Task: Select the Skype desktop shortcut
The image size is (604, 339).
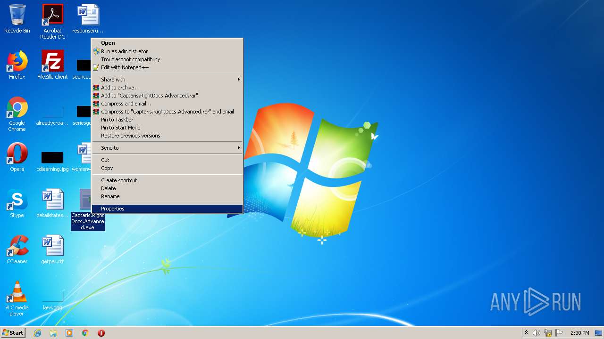Action: 17,203
